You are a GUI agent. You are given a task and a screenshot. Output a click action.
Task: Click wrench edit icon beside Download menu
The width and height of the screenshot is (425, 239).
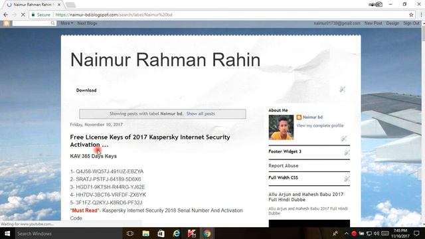343,89
